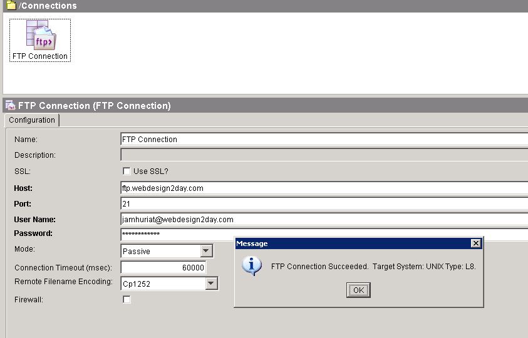Image resolution: width=528 pixels, height=338 pixels.
Task: Toggle the Firewall checkbox
Action: pos(127,299)
